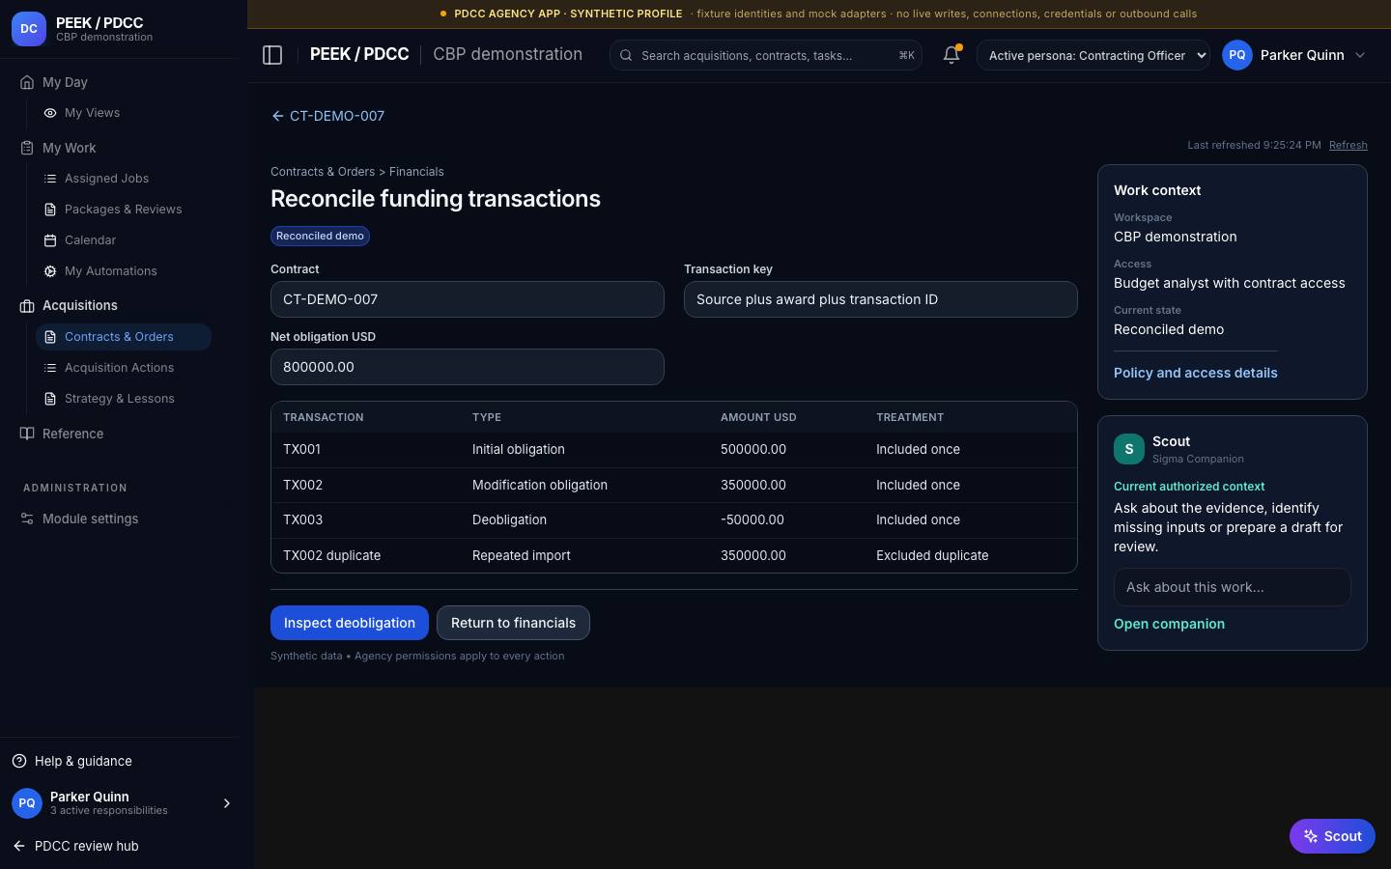This screenshot has height=869, width=1391.
Task: Click the Refresh link
Action: point(1348,145)
